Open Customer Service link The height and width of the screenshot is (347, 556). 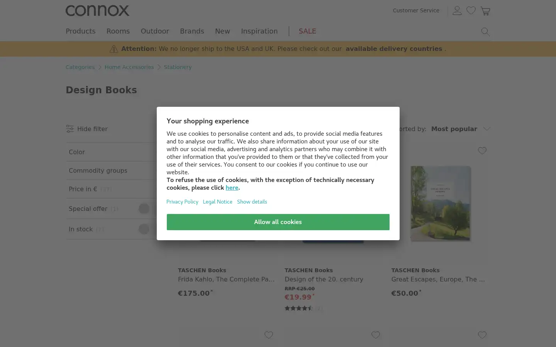click(x=416, y=10)
